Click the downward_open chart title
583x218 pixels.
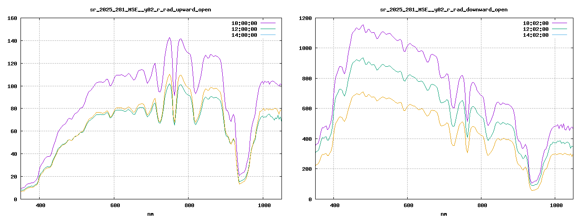[444, 10]
